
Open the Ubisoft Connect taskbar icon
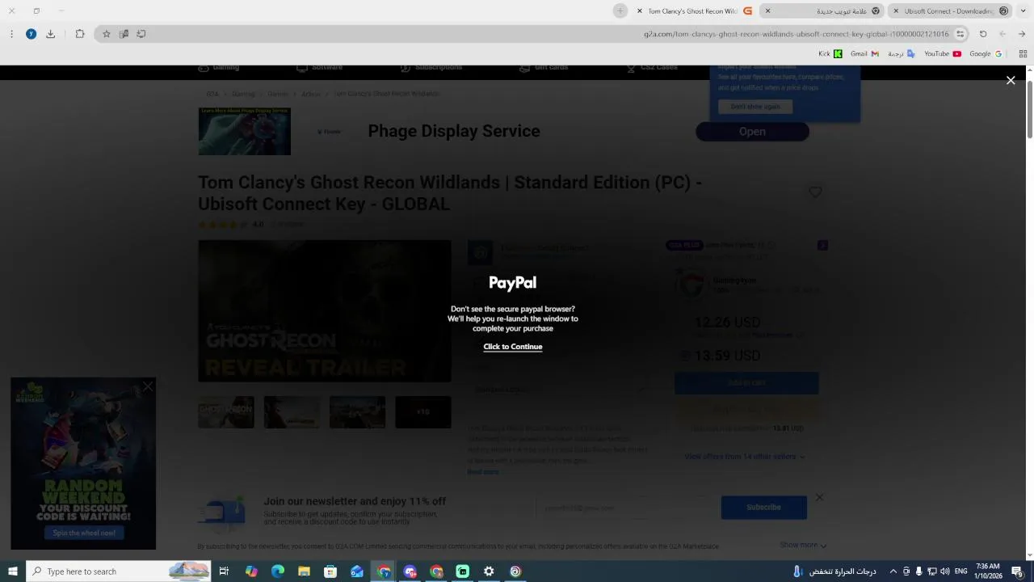pyautogui.click(x=515, y=571)
